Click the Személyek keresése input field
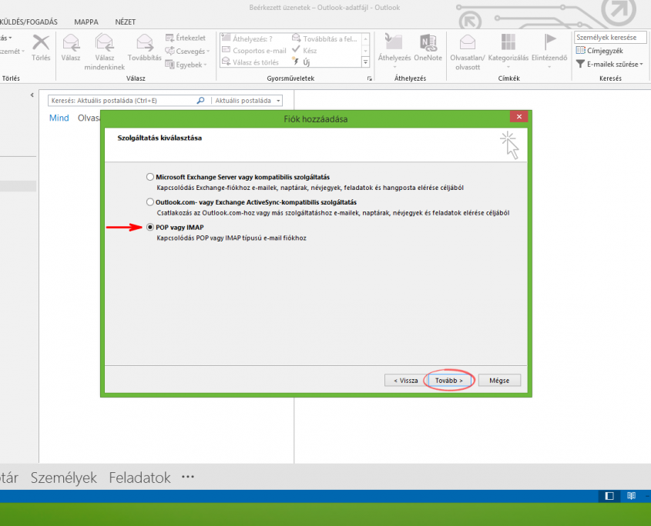 point(609,38)
